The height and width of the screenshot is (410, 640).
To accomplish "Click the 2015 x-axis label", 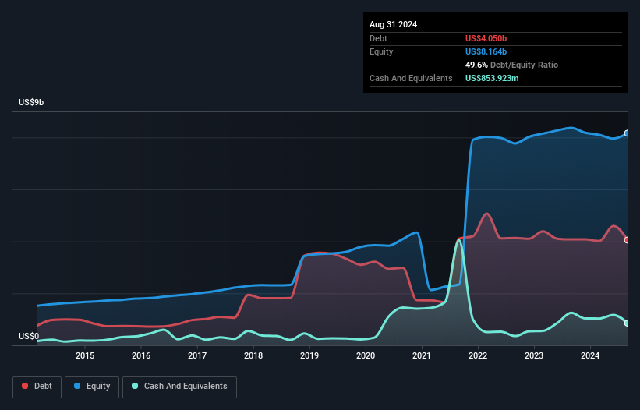I will pos(85,355).
